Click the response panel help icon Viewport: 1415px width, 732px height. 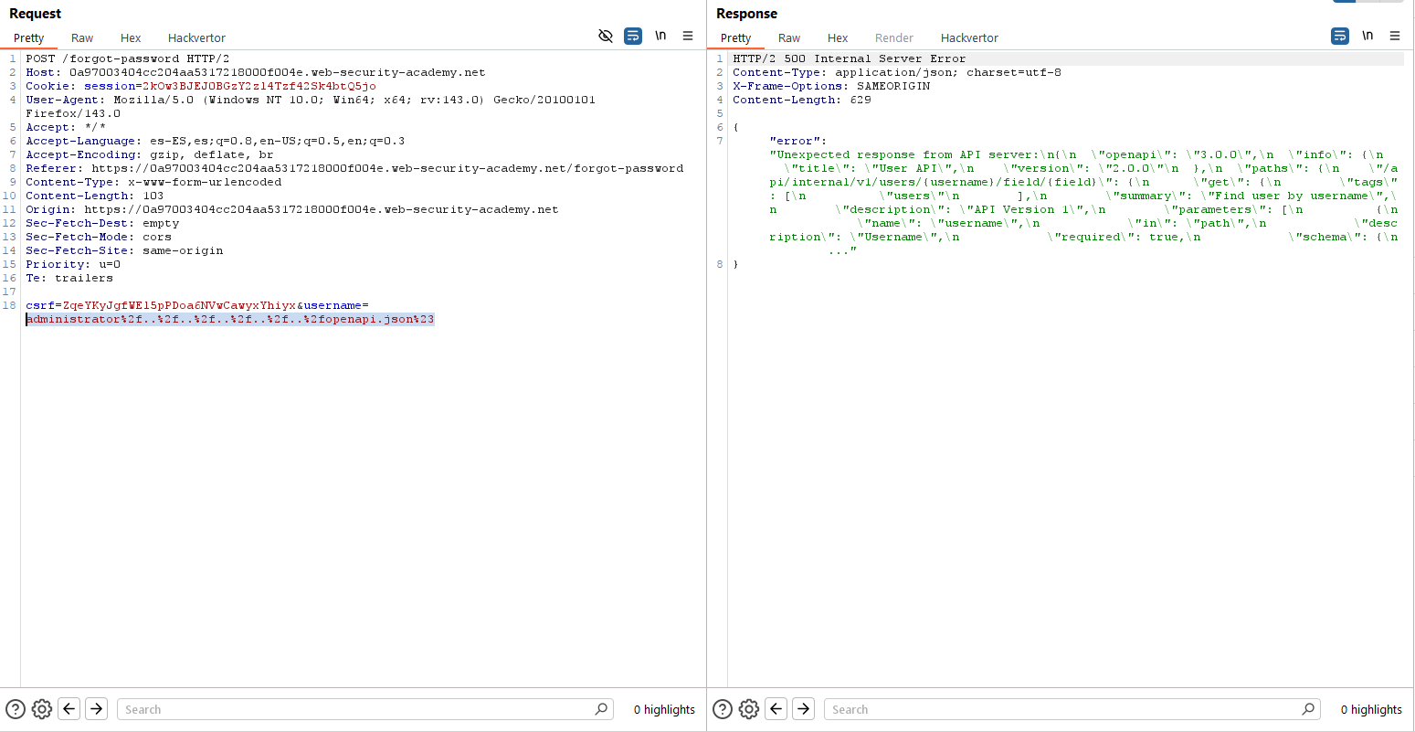click(723, 709)
